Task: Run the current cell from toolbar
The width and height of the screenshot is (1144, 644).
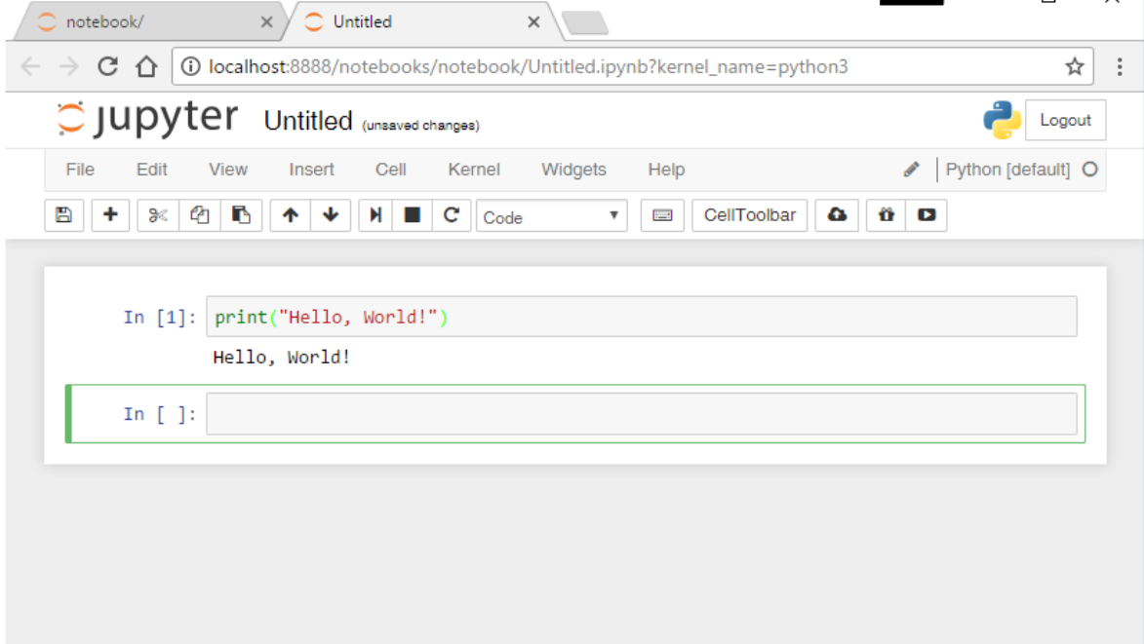Action: [375, 216]
